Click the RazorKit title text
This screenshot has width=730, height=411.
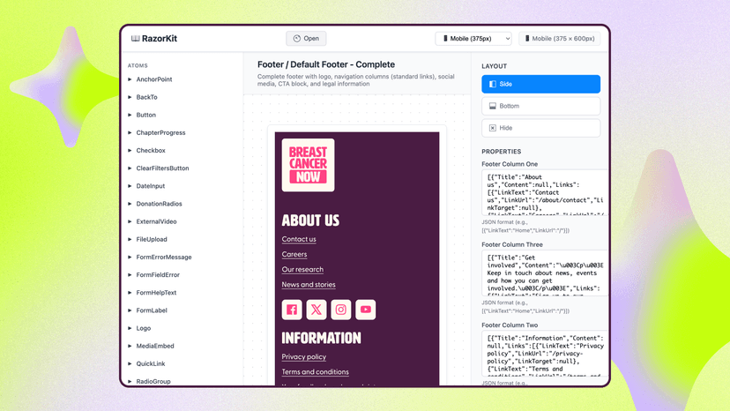tap(160, 39)
